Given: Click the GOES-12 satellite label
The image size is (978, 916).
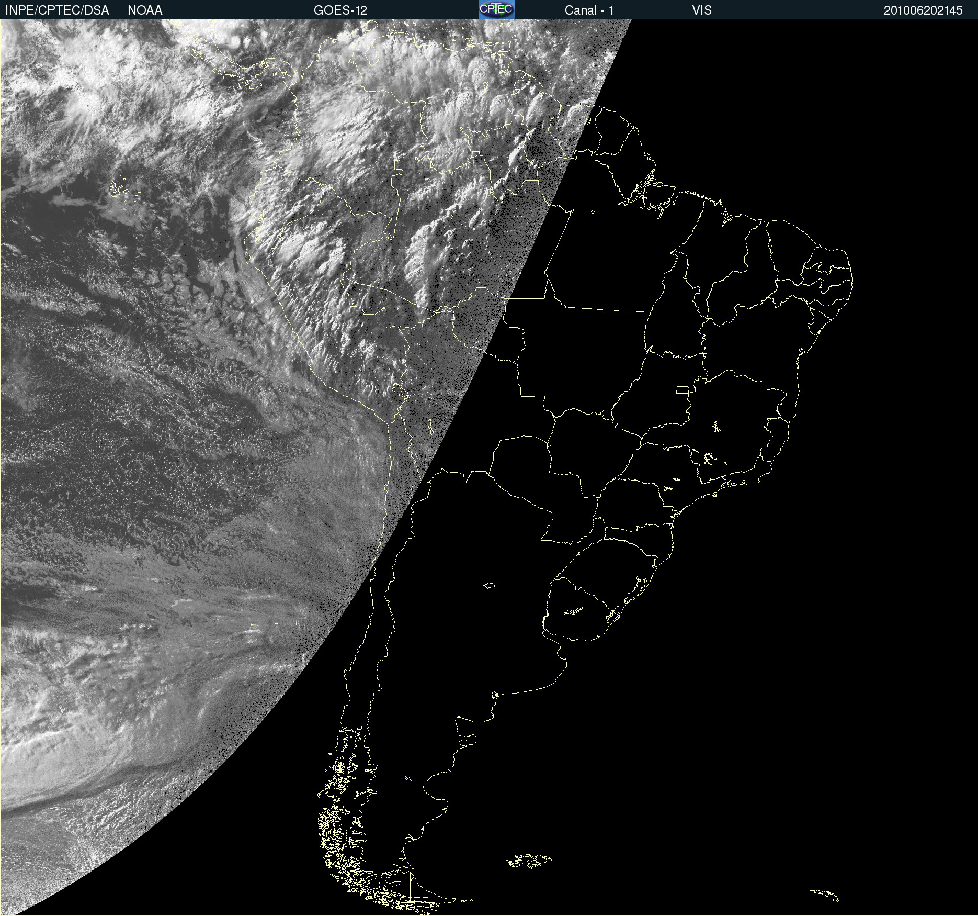Looking at the screenshot, I should click(x=340, y=10).
